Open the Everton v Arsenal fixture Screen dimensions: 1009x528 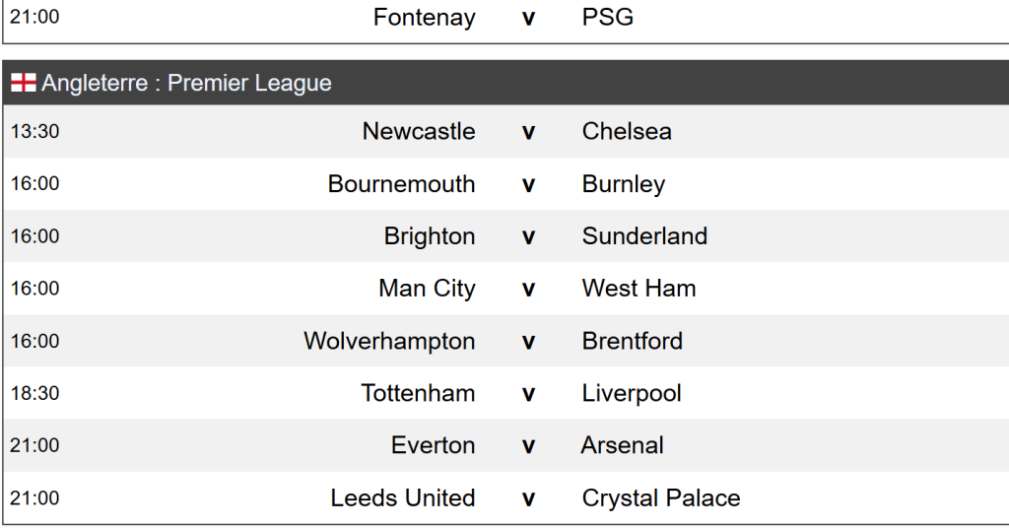(528, 445)
